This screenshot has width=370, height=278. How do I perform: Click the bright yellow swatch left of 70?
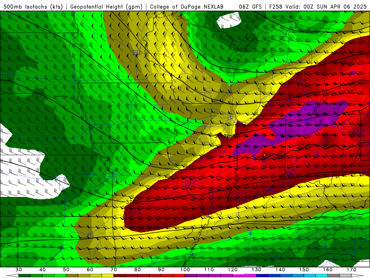click(108, 276)
